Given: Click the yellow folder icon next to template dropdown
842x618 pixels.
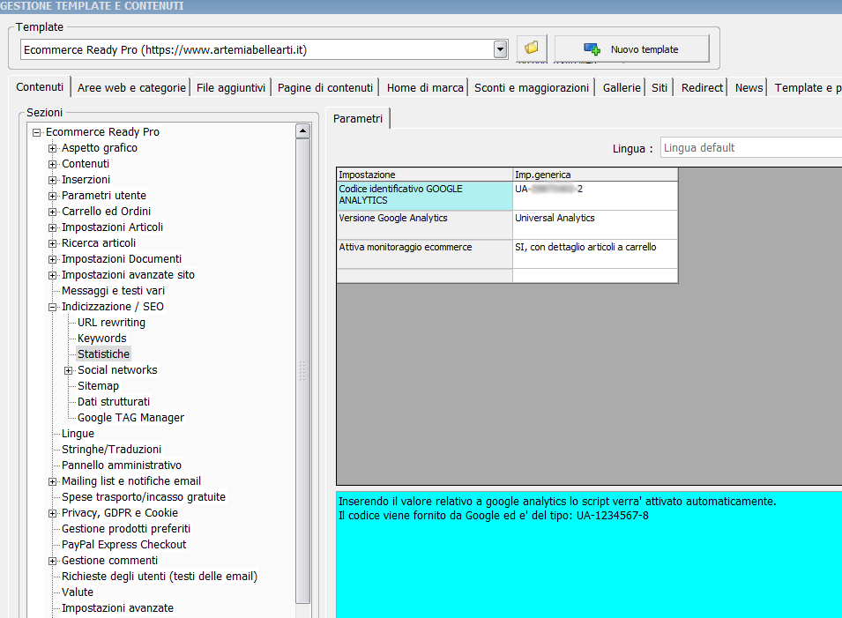Looking at the screenshot, I should (531, 48).
